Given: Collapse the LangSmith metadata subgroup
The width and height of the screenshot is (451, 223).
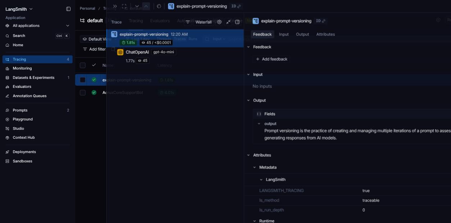Looking at the screenshot, I should click(261, 180).
